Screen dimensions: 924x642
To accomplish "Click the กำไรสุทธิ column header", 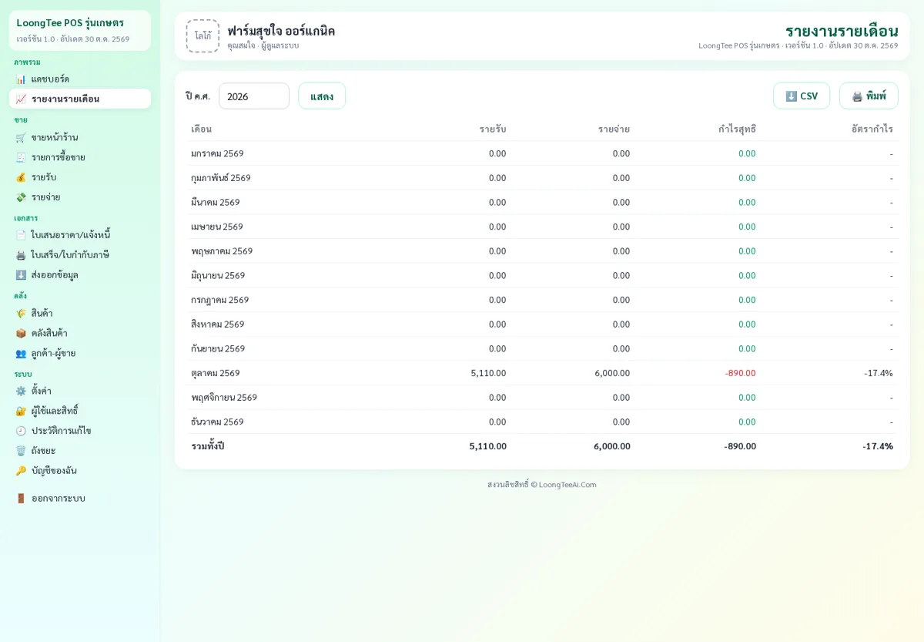I will 737,129.
